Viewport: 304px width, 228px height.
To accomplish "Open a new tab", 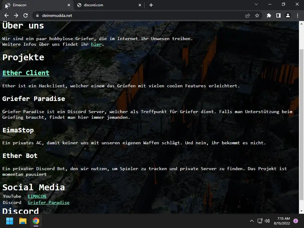I will coord(151,5).
